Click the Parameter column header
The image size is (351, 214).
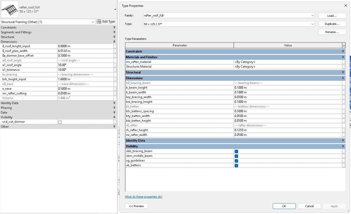180,45
